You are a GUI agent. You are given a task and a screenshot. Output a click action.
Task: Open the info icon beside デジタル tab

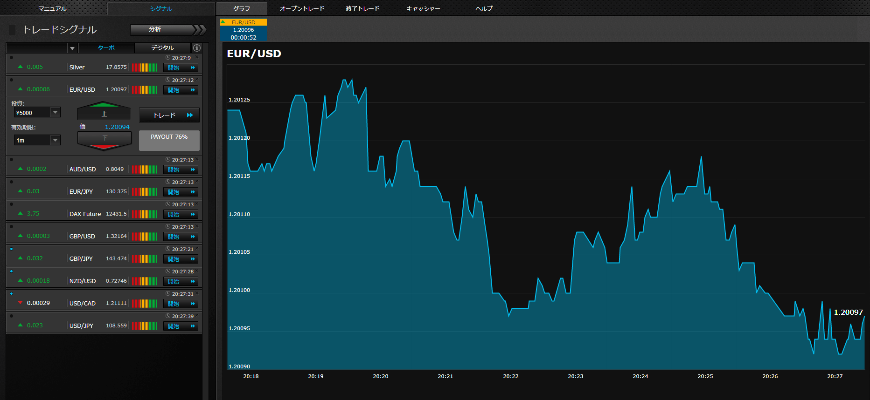click(x=197, y=48)
